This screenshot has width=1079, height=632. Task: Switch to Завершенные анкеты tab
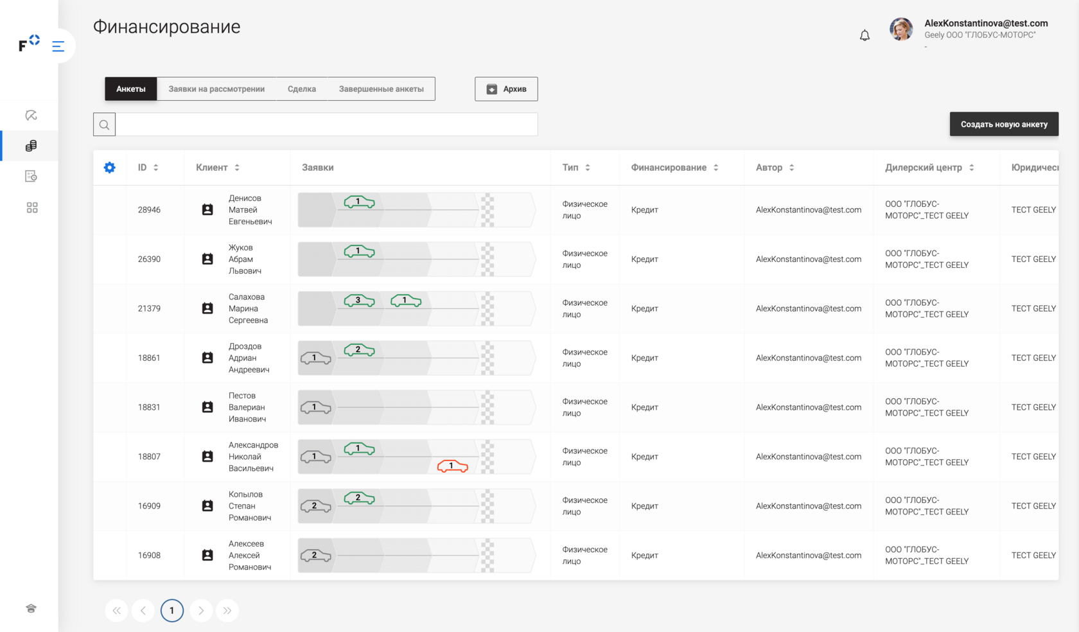[381, 89]
